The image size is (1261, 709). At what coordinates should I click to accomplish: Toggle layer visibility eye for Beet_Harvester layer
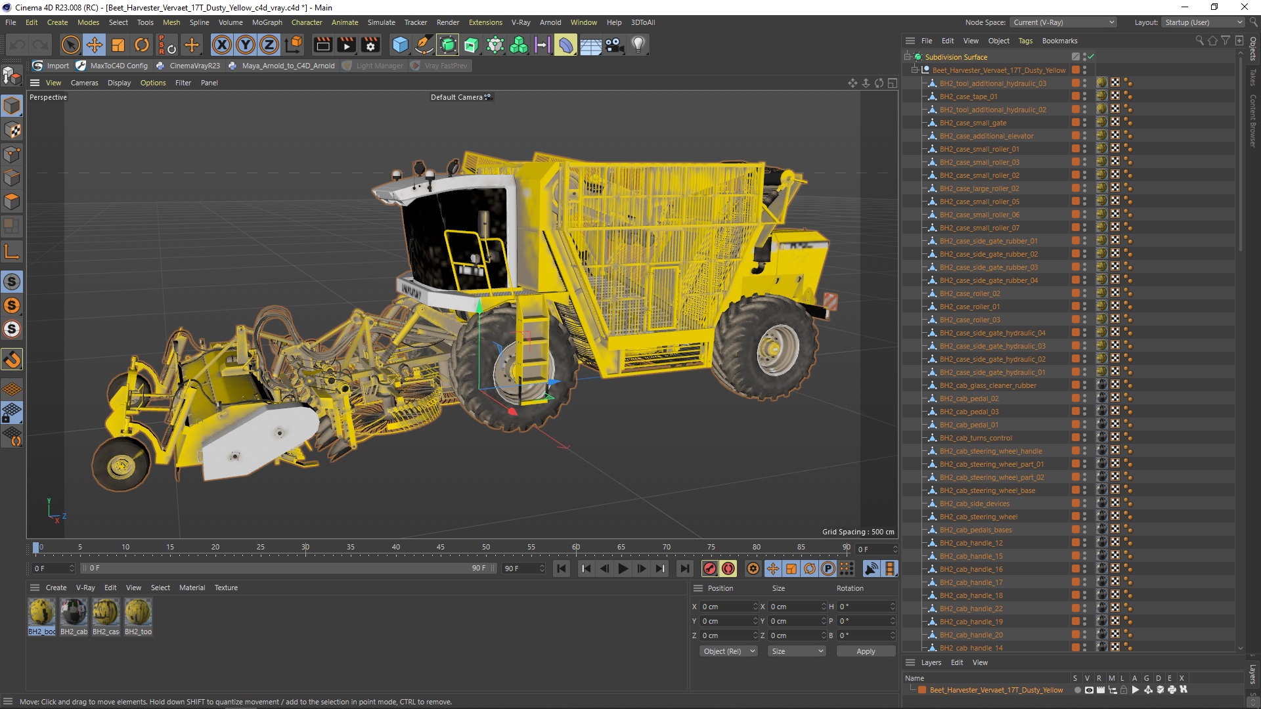(x=1089, y=690)
